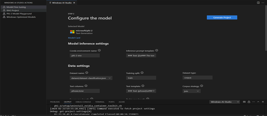Viewport: 267px width, 116px height.
Task: Click the Generate Project button
Action: point(222,18)
